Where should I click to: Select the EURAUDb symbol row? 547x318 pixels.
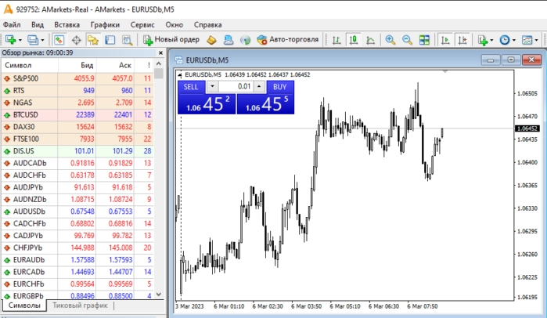[x=77, y=260]
